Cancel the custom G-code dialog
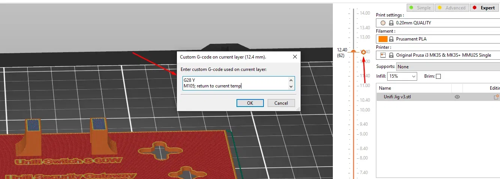 coord(281,103)
